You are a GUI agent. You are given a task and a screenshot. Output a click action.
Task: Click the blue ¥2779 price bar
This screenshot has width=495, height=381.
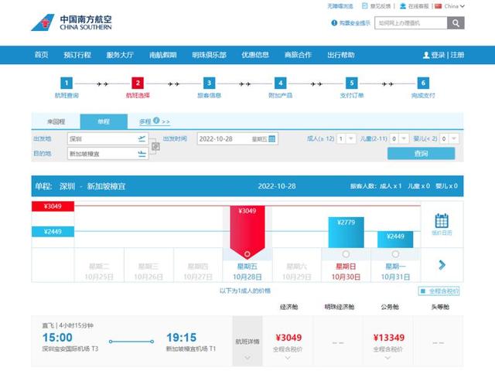(x=346, y=233)
